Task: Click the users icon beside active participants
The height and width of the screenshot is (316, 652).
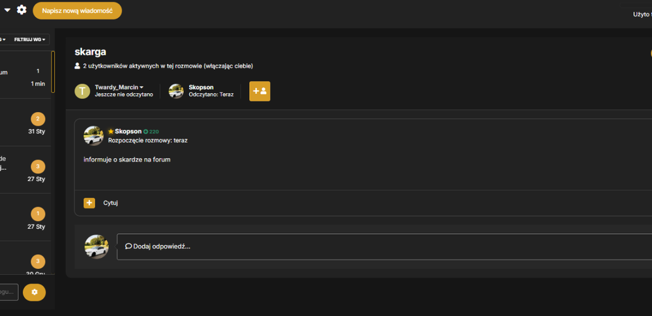Action: (x=78, y=66)
